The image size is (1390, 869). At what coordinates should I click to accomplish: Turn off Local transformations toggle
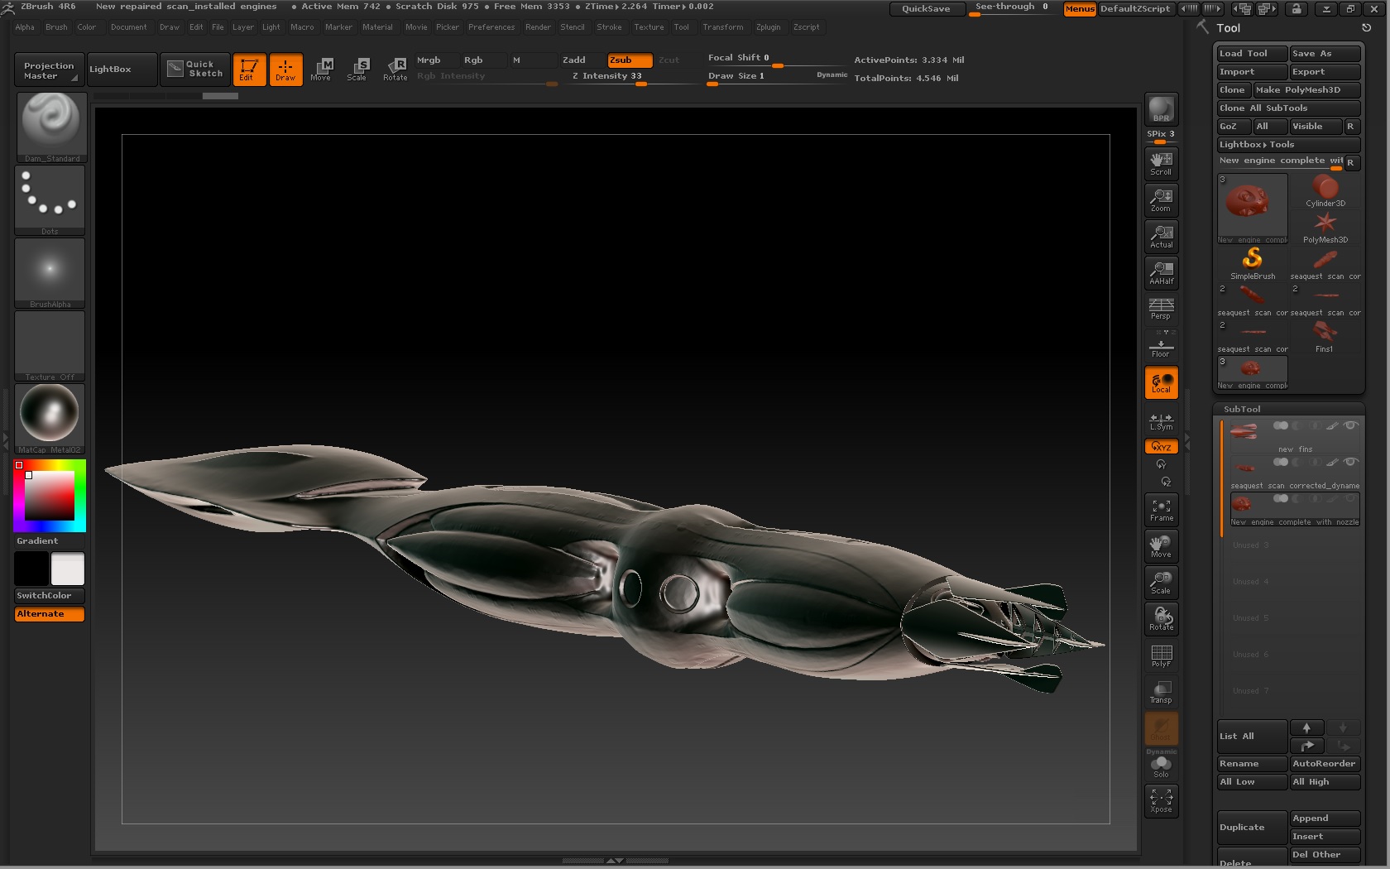(1161, 382)
